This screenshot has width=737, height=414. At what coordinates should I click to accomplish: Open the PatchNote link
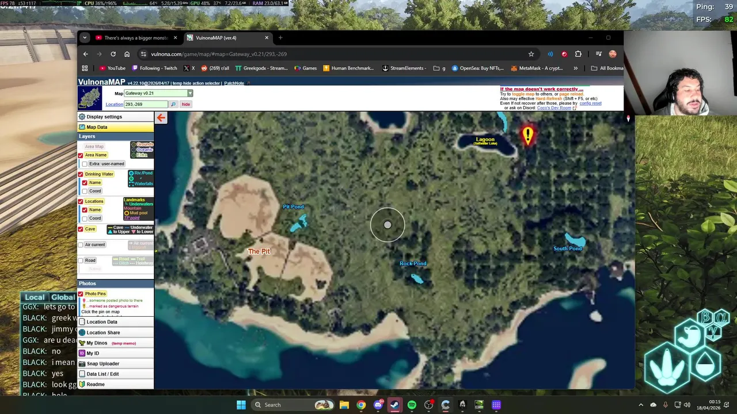234,83
